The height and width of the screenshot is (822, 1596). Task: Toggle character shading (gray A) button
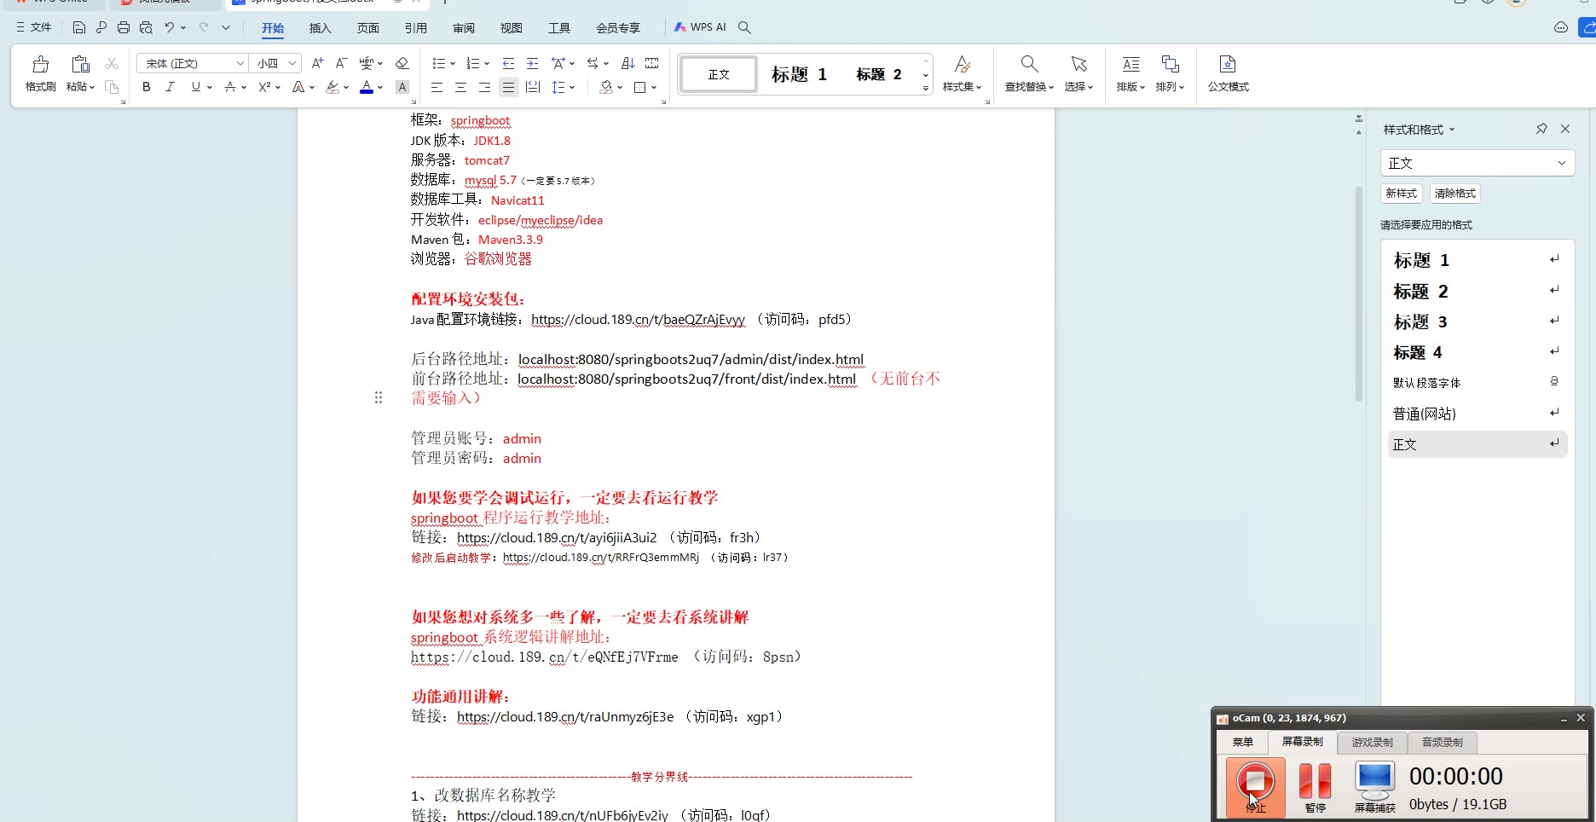(402, 87)
